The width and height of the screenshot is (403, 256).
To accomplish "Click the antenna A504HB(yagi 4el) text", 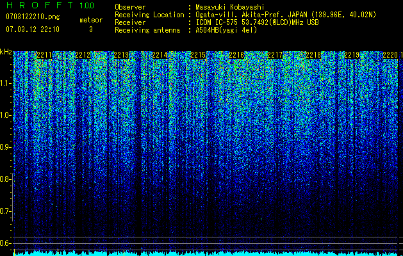I will 226,30.
